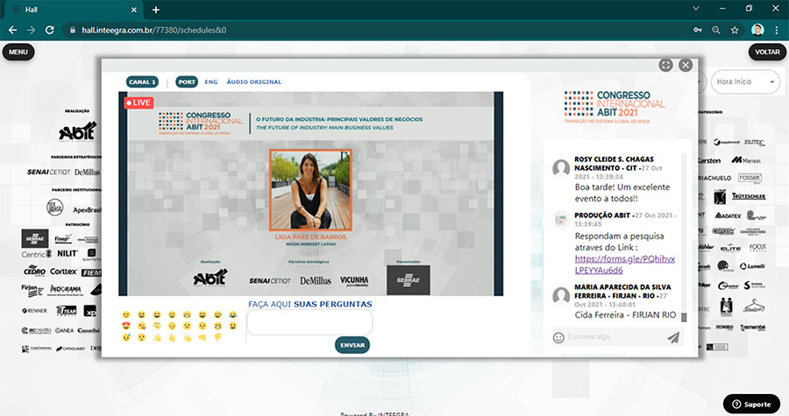The image size is (789, 416).
Task: Send the thumbs-up emoji reaction
Action: tap(172, 338)
